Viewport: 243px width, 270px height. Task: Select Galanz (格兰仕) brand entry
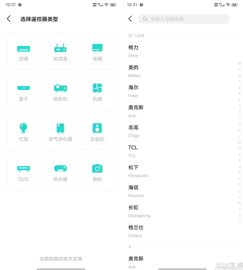pyautogui.click(x=136, y=231)
